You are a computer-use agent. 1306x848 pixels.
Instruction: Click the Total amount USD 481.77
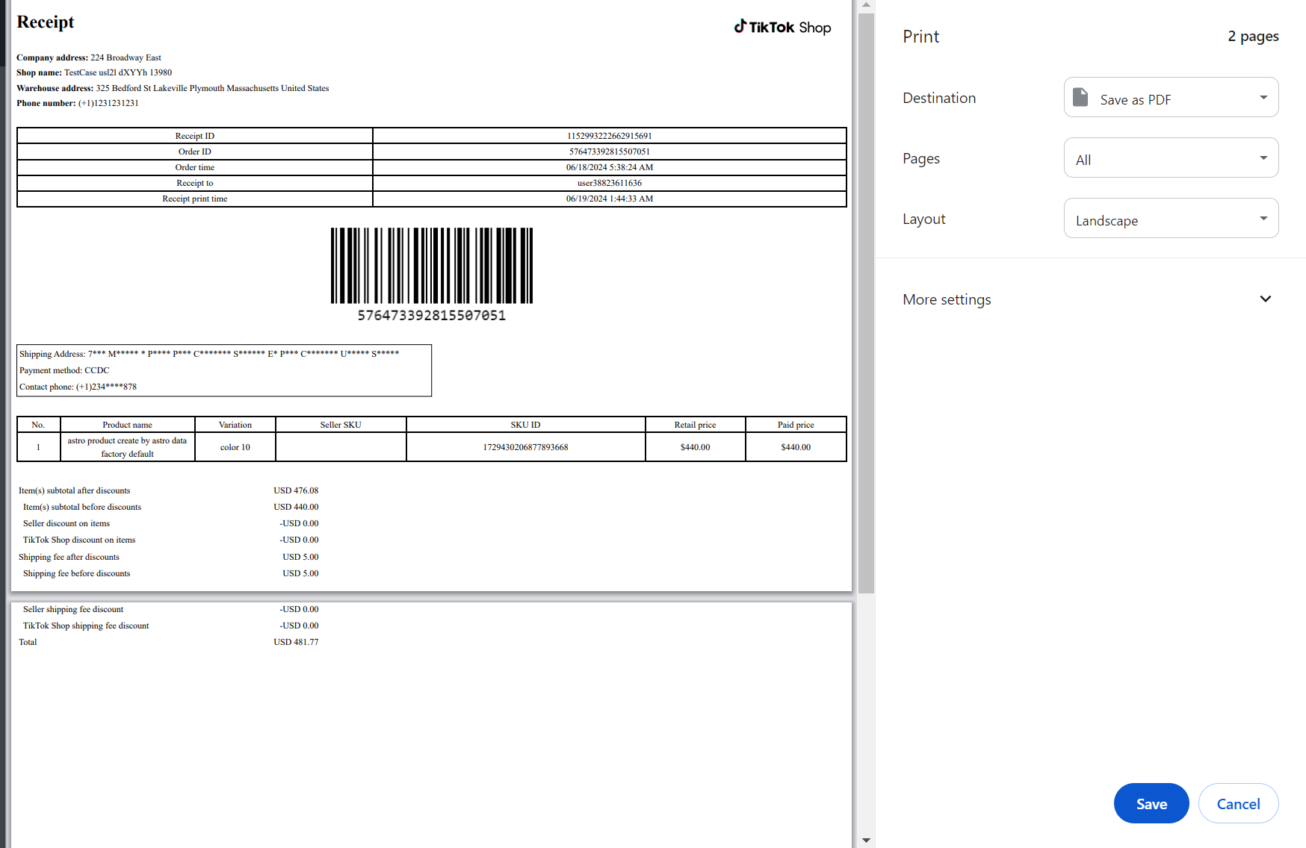click(296, 642)
